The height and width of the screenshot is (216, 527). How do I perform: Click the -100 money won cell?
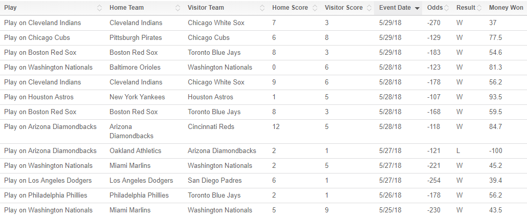(x=496, y=150)
